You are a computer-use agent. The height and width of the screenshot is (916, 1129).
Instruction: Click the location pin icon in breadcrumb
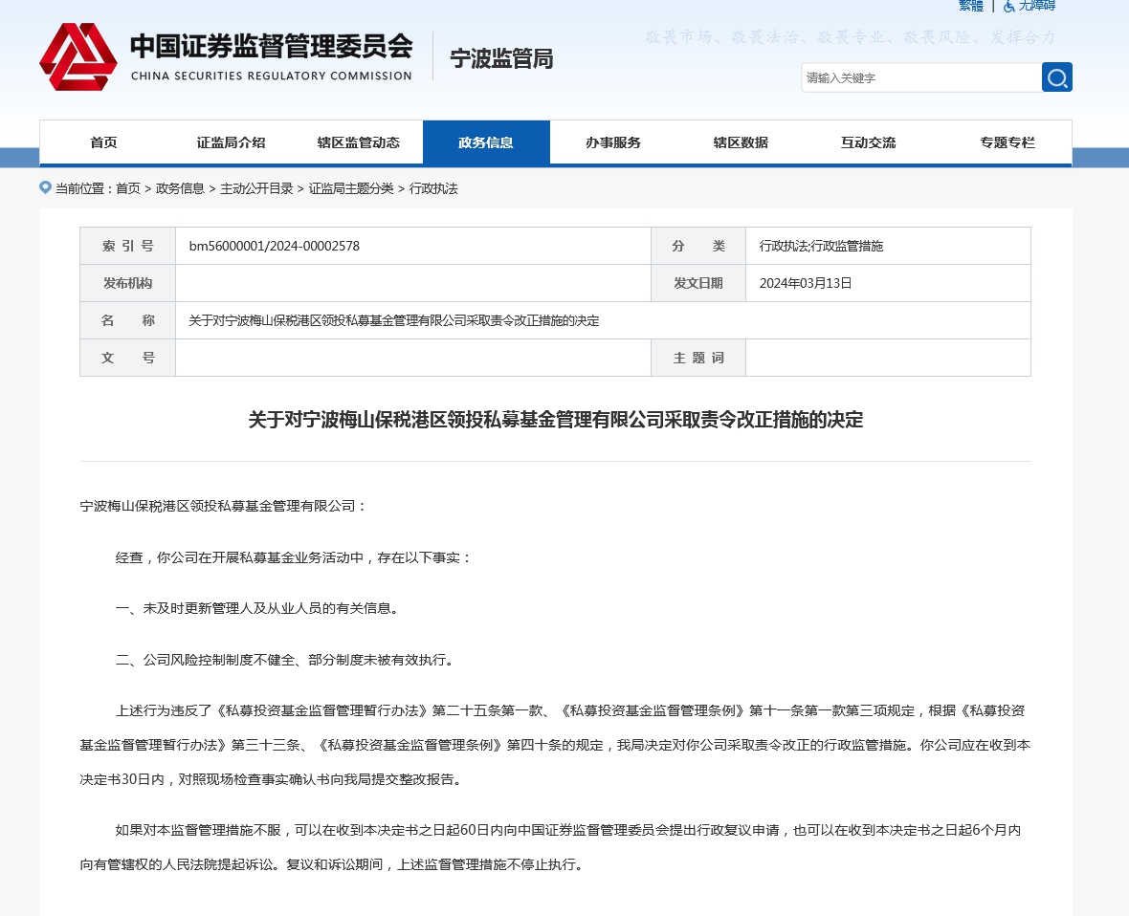click(45, 187)
